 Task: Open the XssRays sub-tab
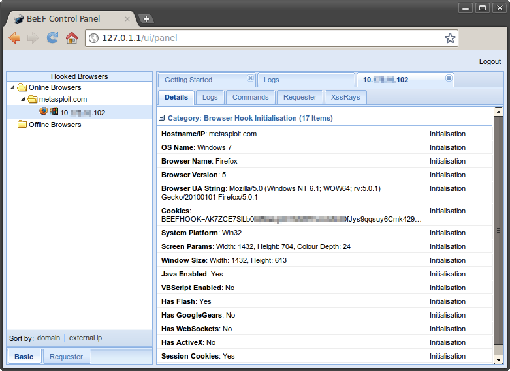click(x=345, y=97)
